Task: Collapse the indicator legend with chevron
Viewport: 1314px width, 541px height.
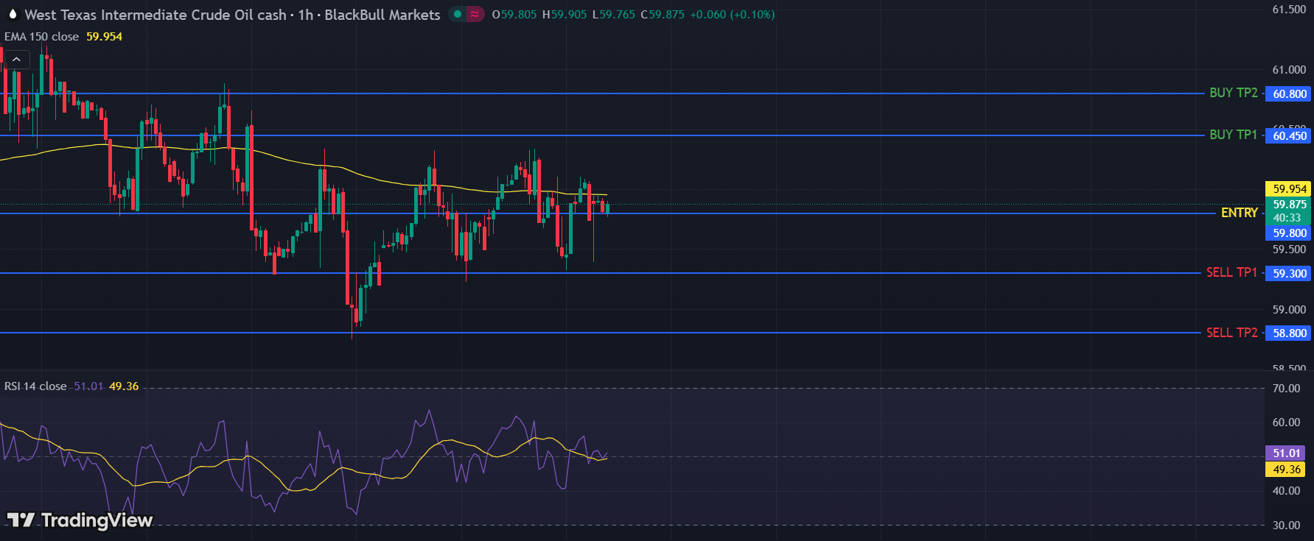Action: [16, 60]
